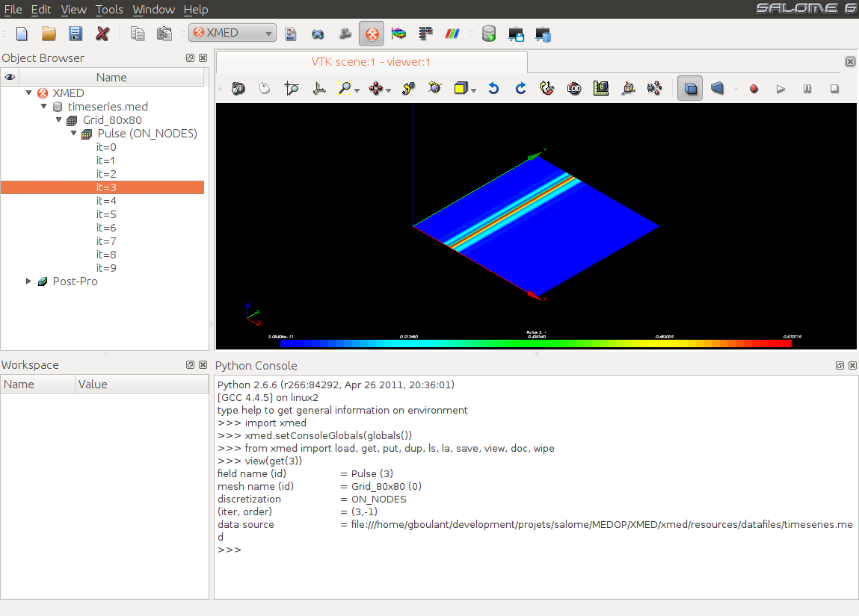
Task: Click the Name column header in Workspace
Action: pyautogui.click(x=38, y=384)
